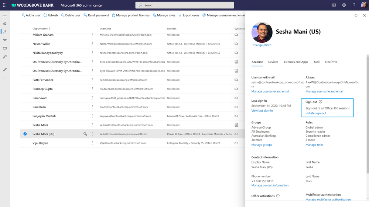The width and height of the screenshot is (369, 207).
Task: Click Delete user in toolbar
Action: [71, 15]
